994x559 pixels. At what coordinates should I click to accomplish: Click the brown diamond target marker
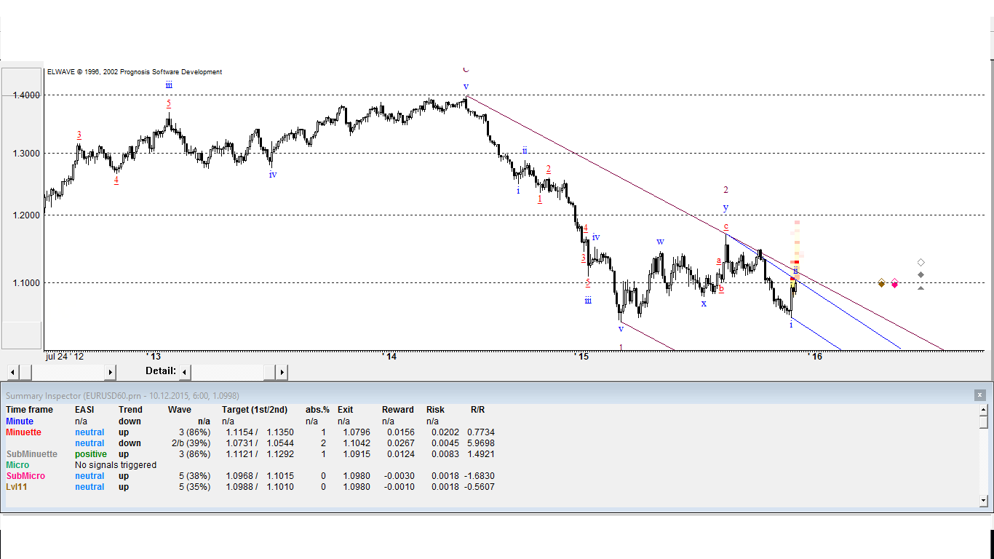coord(882,283)
